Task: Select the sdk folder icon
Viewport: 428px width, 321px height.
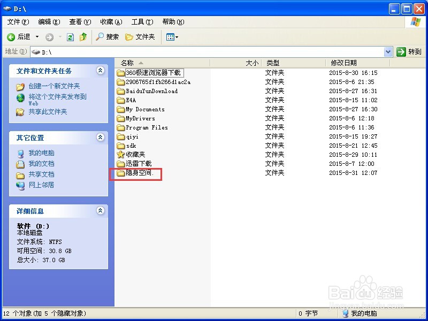Action: pyautogui.click(x=121, y=146)
